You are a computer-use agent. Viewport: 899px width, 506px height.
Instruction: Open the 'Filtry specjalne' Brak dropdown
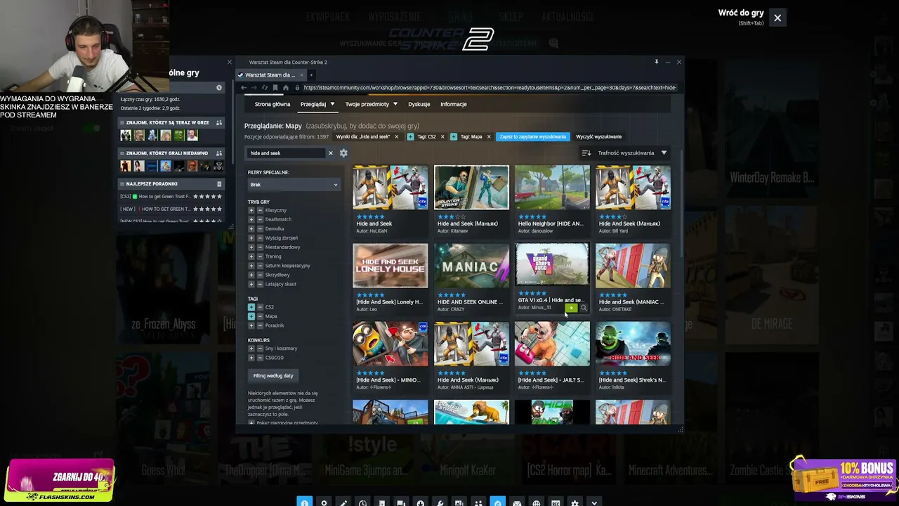coord(294,185)
